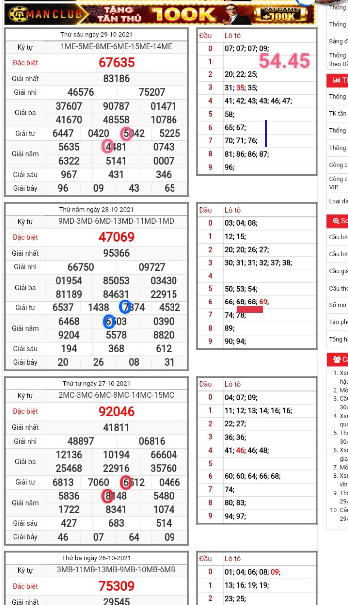Image resolution: width=348 pixels, height=605 pixels.
Task: Click lô tô row '11; 12; 13; 14; 16; 16;'
Action: [x=258, y=411]
